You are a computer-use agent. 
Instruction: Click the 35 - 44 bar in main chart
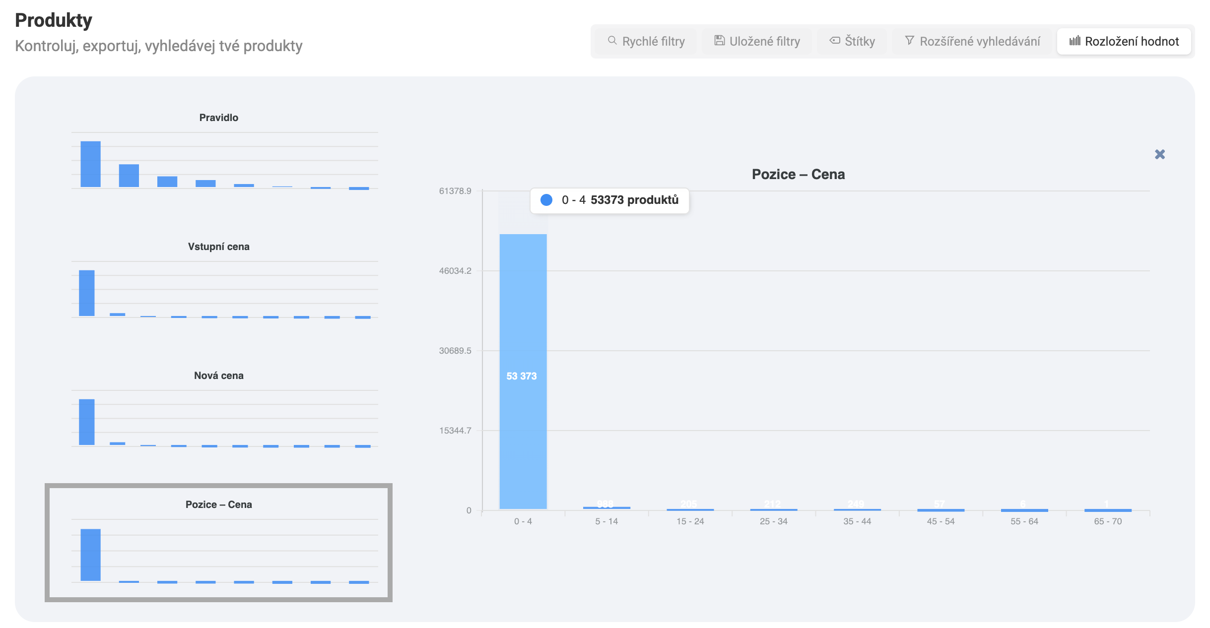point(857,509)
